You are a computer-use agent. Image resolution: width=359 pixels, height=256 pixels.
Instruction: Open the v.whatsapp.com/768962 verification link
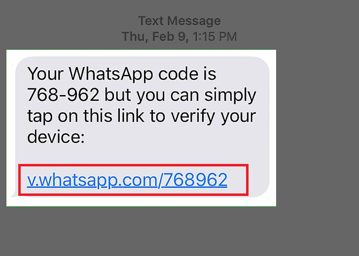pos(127,180)
